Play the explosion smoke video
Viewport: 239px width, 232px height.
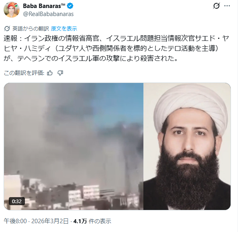(x=74, y=146)
